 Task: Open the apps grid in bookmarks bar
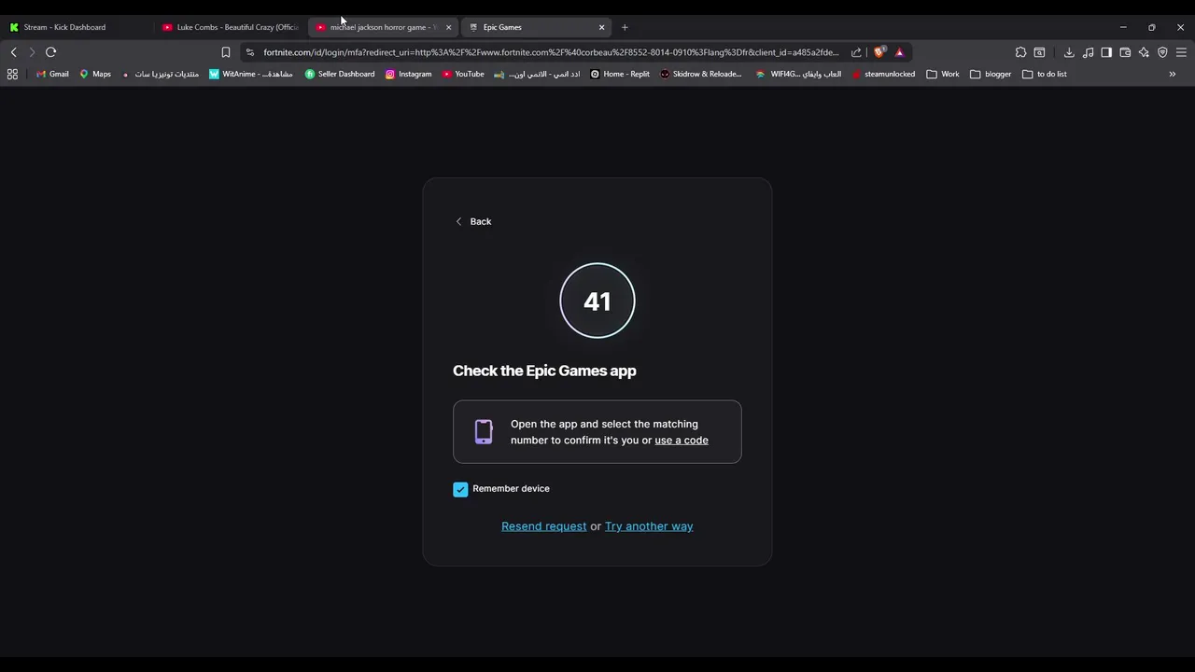[x=12, y=74]
